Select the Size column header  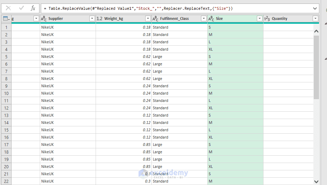coord(236,19)
